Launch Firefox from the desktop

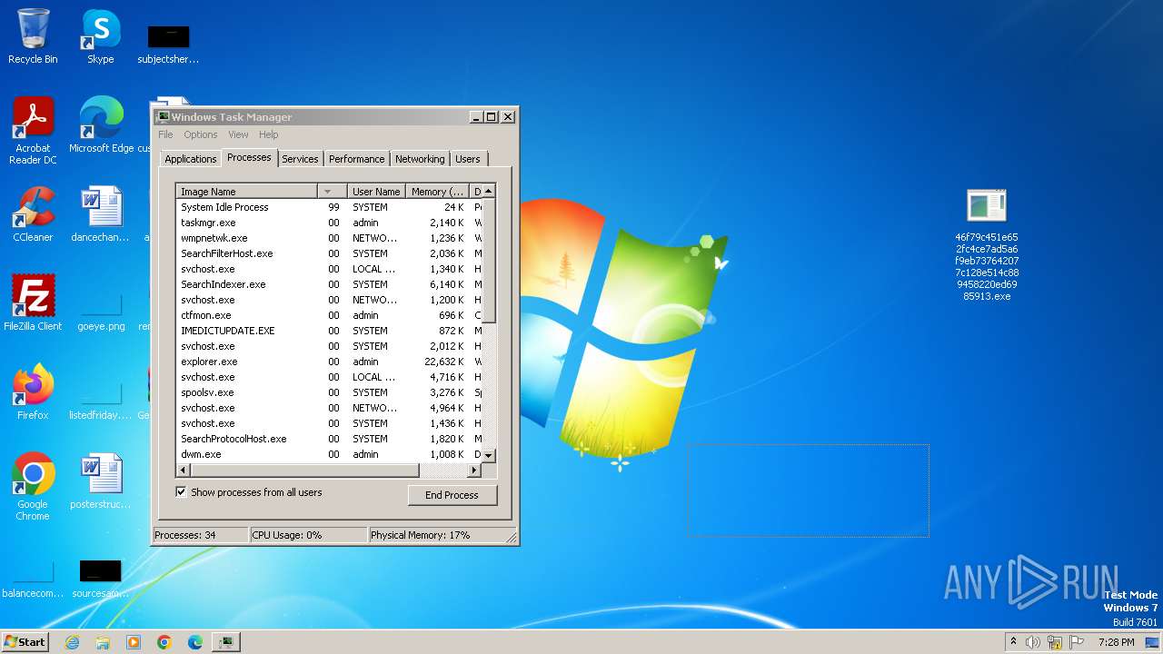[33, 392]
